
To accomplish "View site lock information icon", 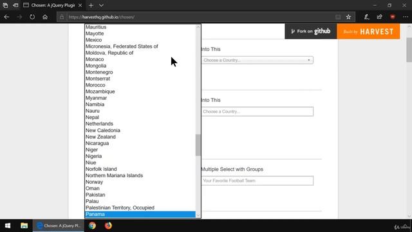I will [62, 17].
